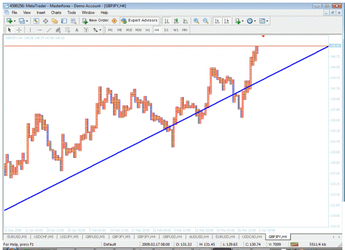This screenshot has width=345, height=250.
Task: Toggle Bar Chart display mode
Action: click(x=167, y=21)
